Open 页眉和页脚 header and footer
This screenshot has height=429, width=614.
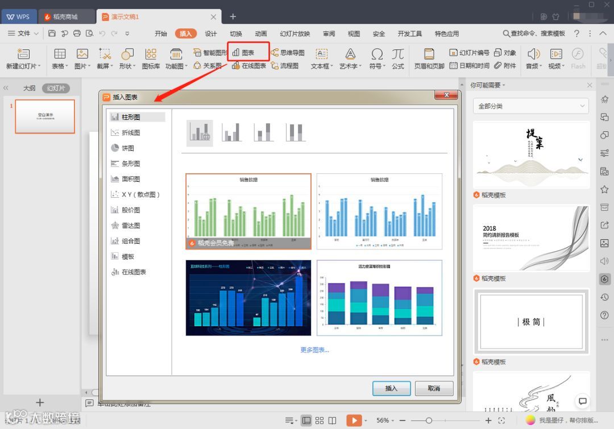coord(429,59)
